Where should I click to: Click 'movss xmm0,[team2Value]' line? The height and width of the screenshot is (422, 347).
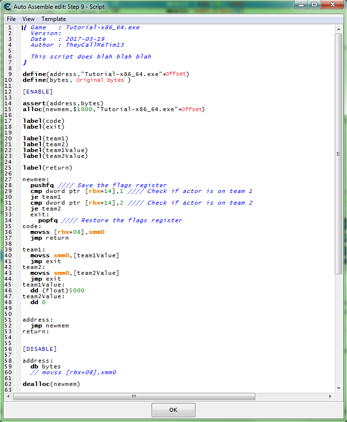coord(75,273)
